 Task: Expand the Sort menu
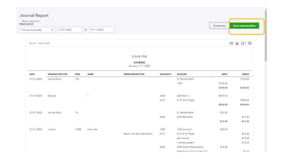pyautogui.click(x=32, y=43)
